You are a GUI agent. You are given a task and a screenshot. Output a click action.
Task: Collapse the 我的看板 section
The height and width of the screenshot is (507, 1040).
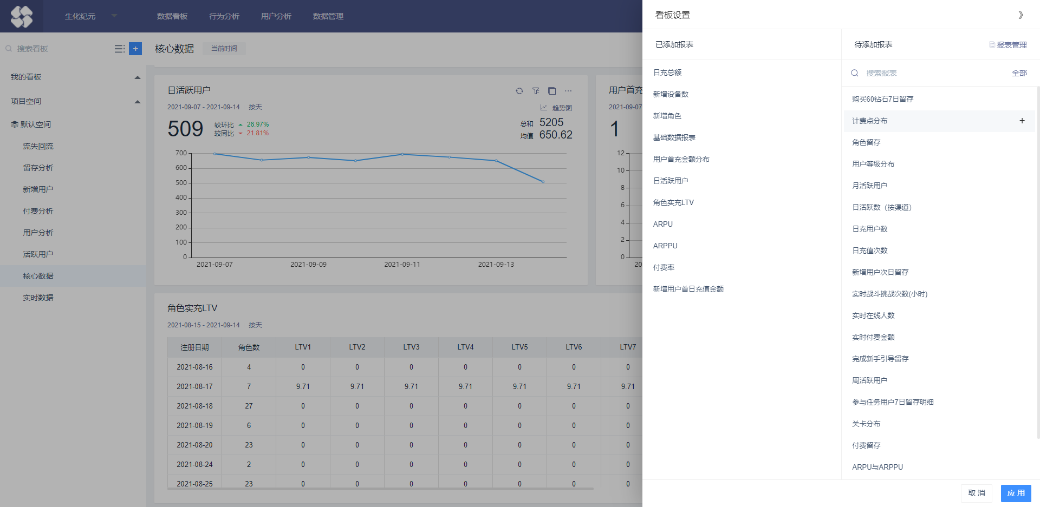(138, 77)
